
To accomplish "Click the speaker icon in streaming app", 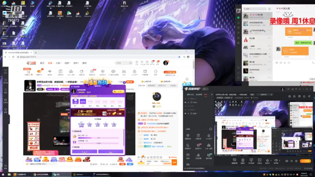I will click(x=276, y=160).
